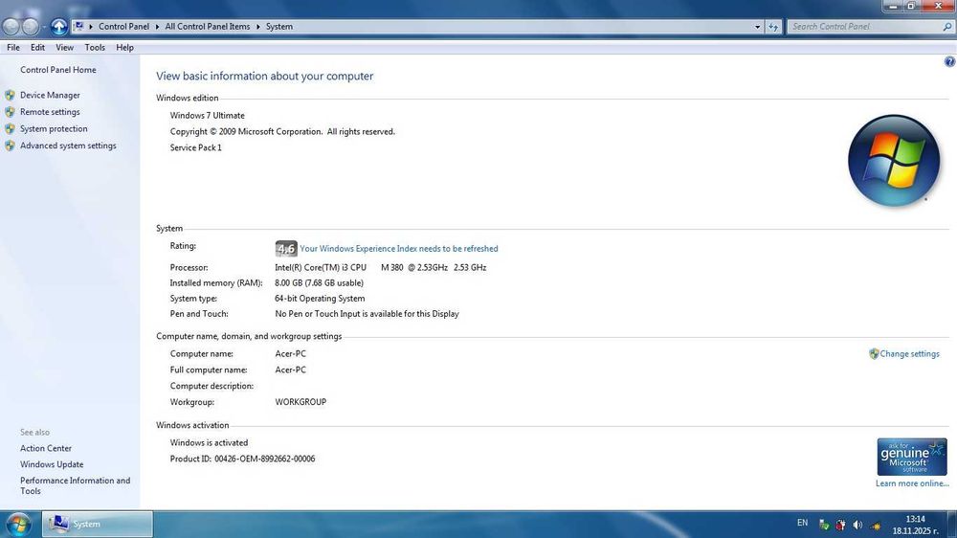The width and height of the screenshot is (957, 538).
Task: Click 8.00 GB installed memory value
Action: 320,283
